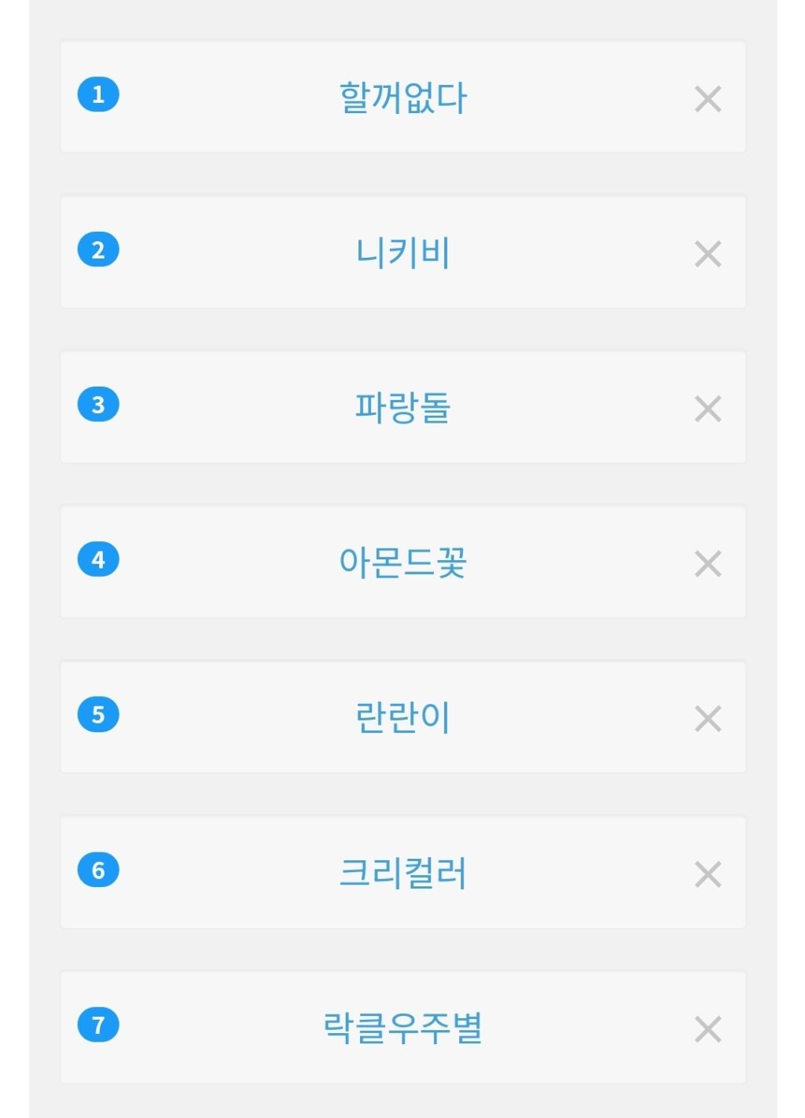The height and width of the screenshot is (1118, 805).
Task: Click the number 4 rank badge
Action: 98,559
